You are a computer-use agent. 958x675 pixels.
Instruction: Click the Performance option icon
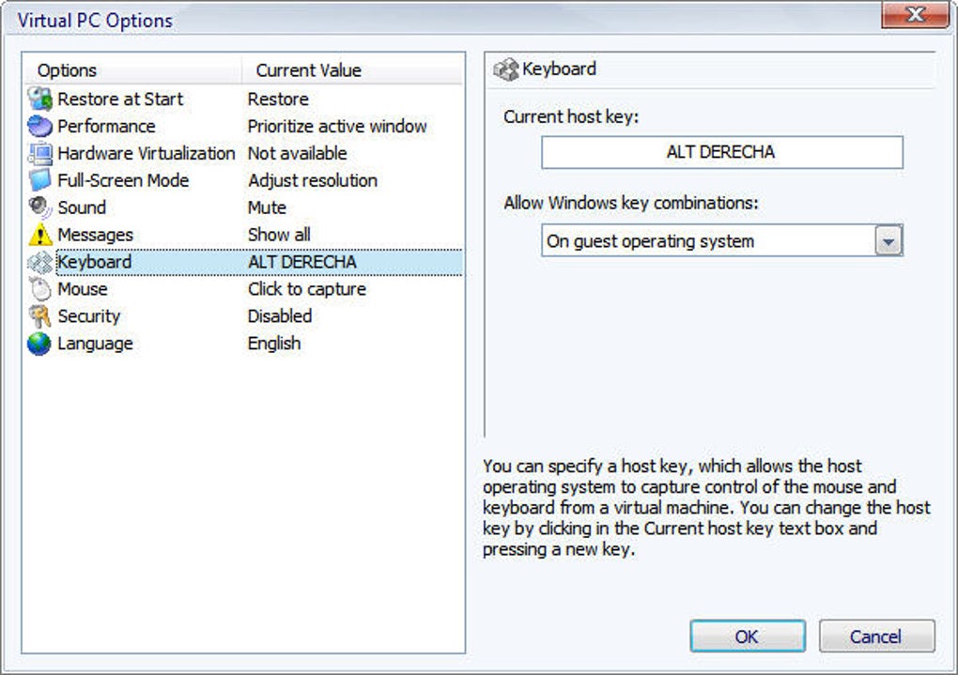(x=39, y=126)
